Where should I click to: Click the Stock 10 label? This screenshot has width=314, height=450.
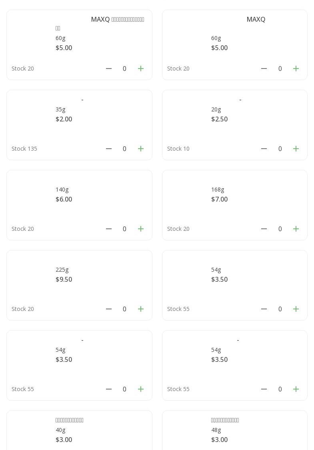178,149
